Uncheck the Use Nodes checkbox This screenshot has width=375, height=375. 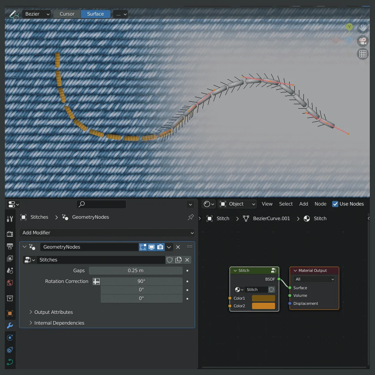pyautogui.click(x=335, y=204)
